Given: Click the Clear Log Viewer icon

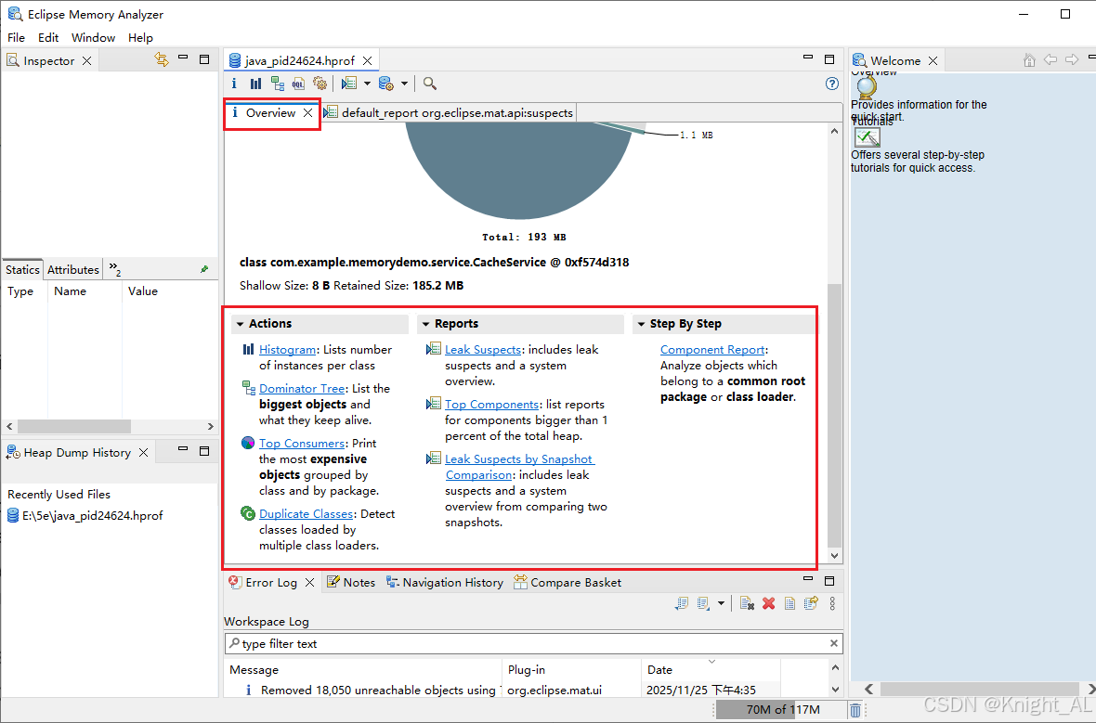Looking at the screenshot, I should tap(747, 603).
